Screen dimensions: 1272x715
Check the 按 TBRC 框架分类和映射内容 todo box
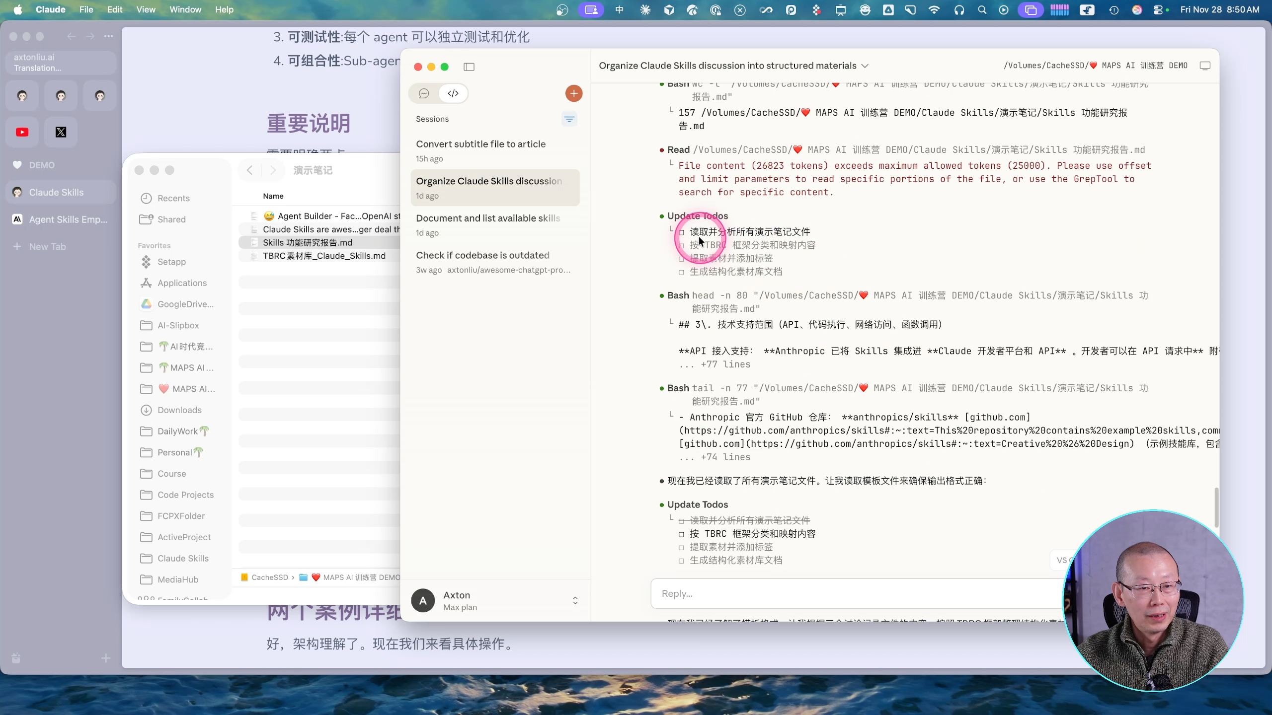pos(682,534)
